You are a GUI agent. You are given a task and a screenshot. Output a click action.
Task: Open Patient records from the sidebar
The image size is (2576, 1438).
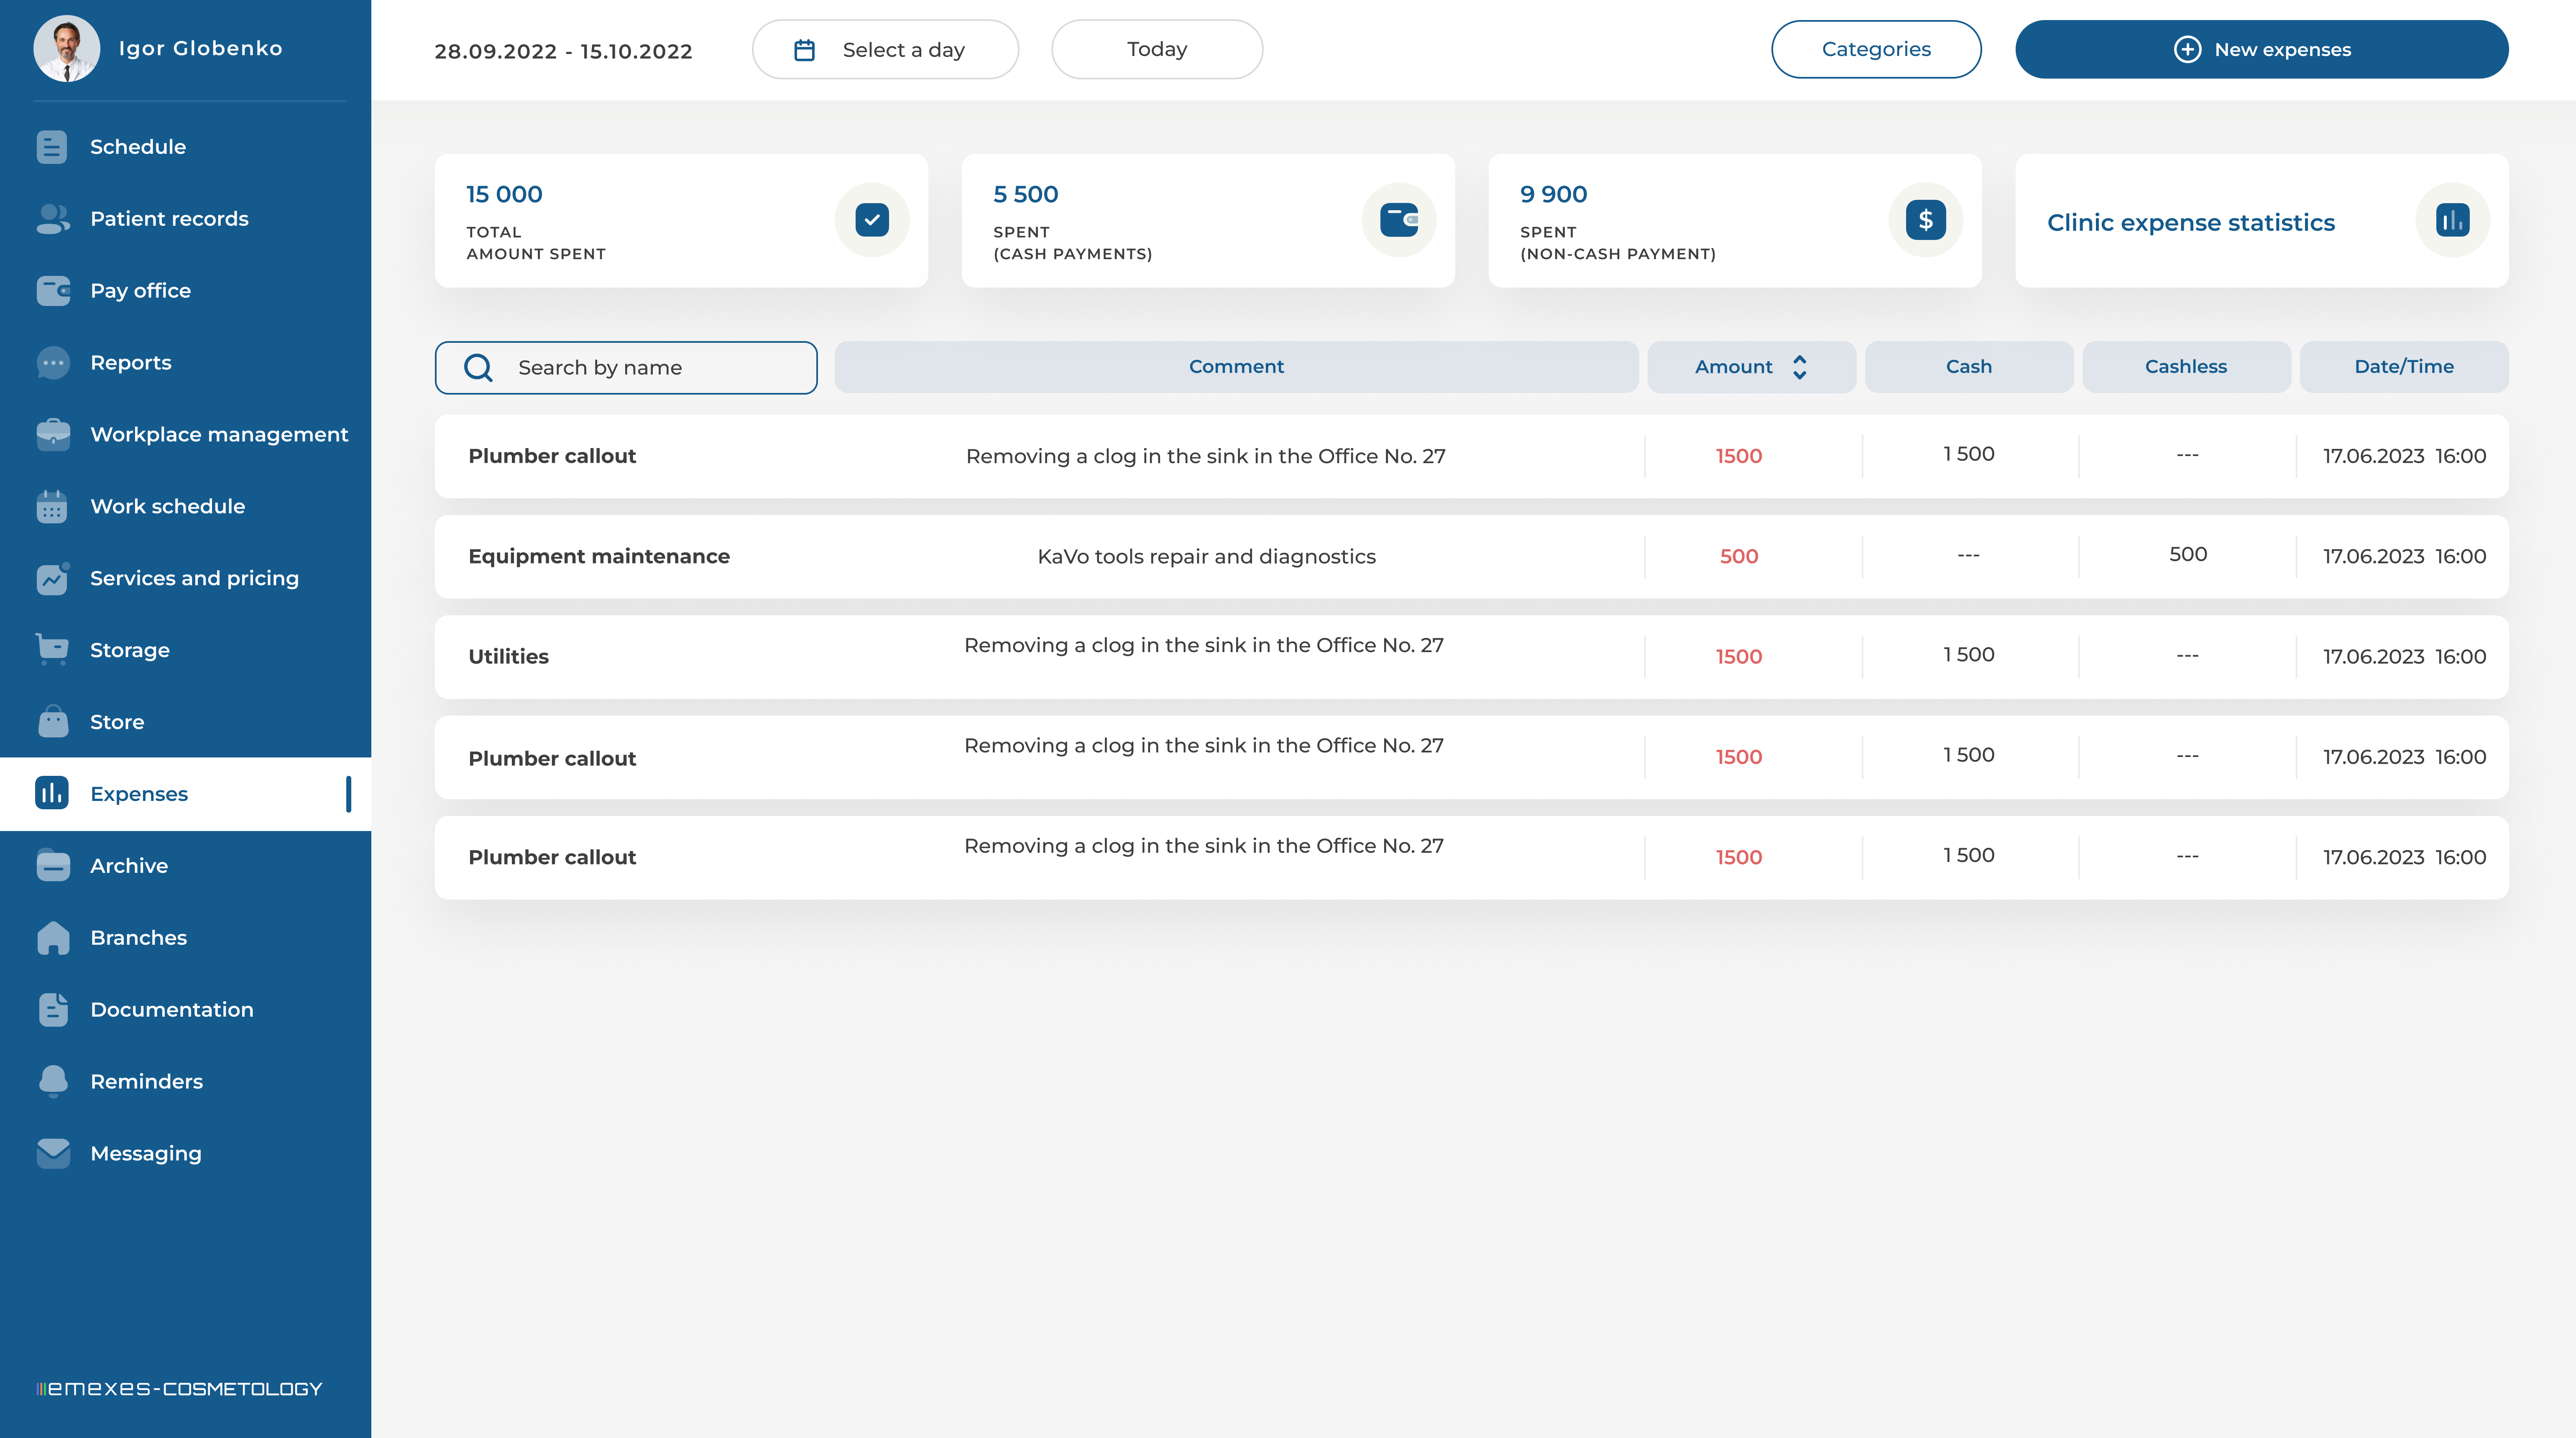point(169,219)
